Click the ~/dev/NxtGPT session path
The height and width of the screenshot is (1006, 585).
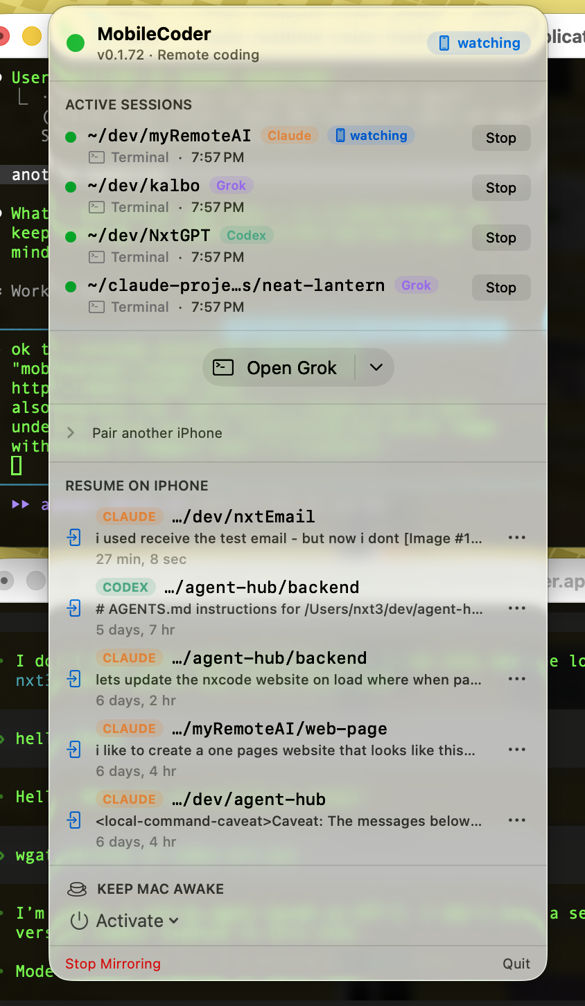148,236
